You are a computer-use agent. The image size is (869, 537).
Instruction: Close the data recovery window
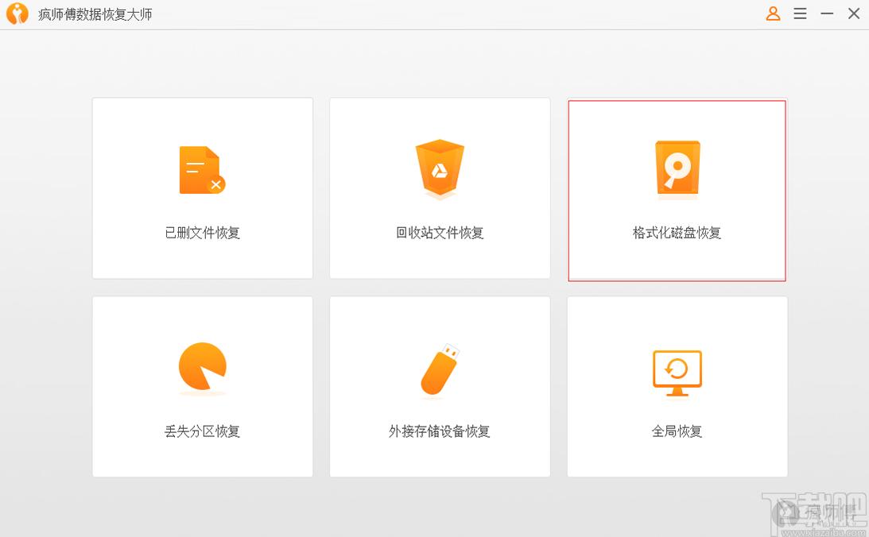(853, 14)
